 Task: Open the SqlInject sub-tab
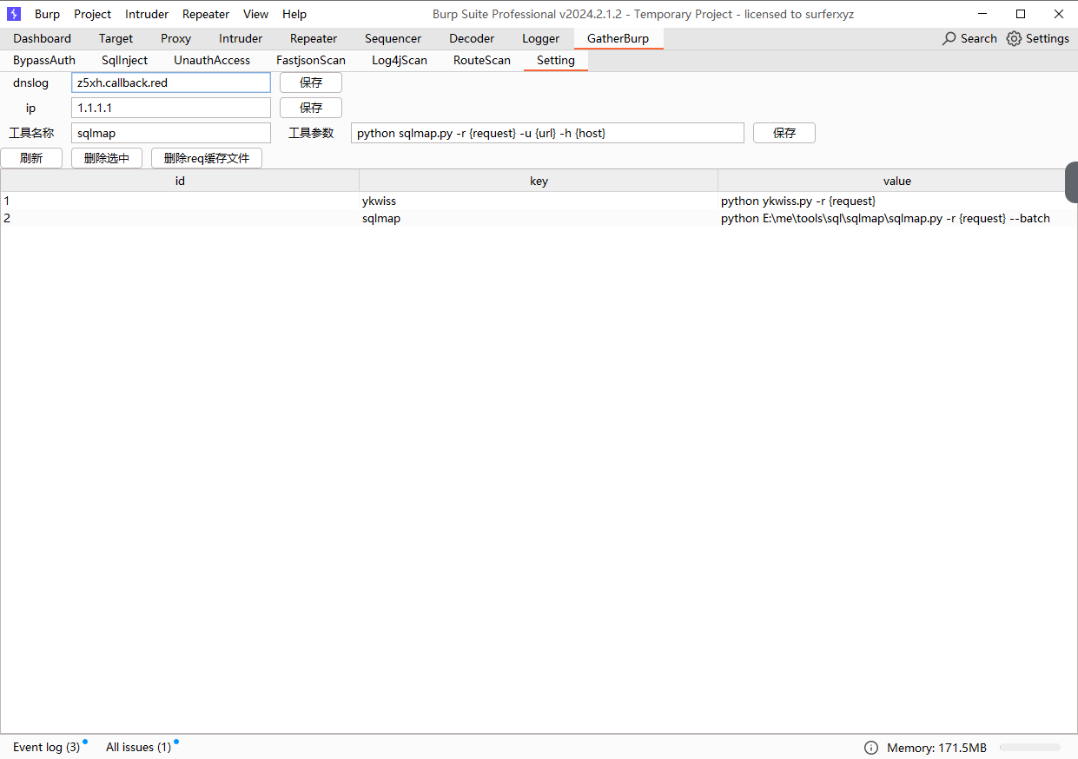tap(124, 60)
